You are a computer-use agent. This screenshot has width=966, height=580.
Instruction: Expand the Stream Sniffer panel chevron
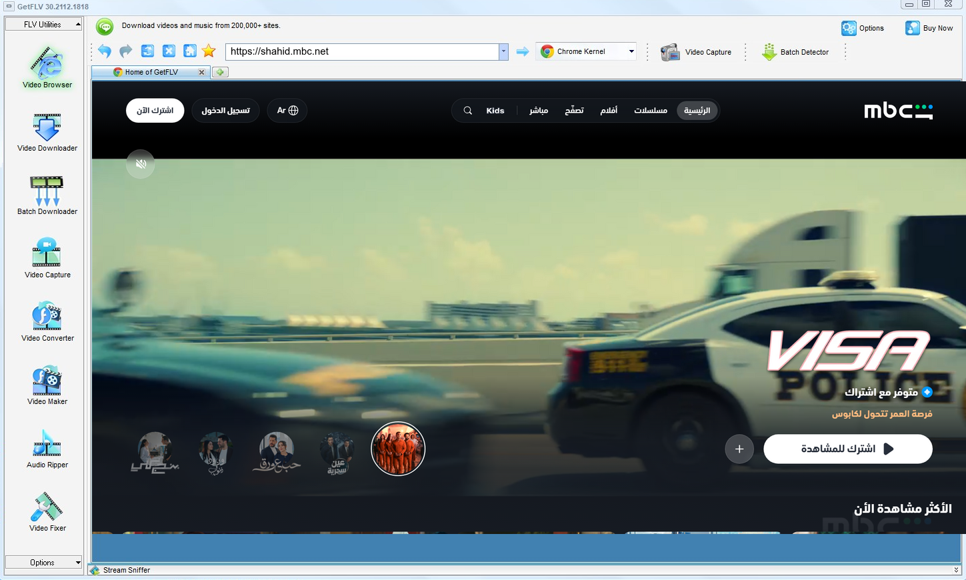(x=957, y=570)
